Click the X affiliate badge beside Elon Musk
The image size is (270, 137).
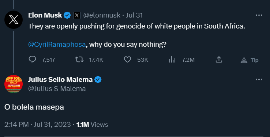coord(76,15)
